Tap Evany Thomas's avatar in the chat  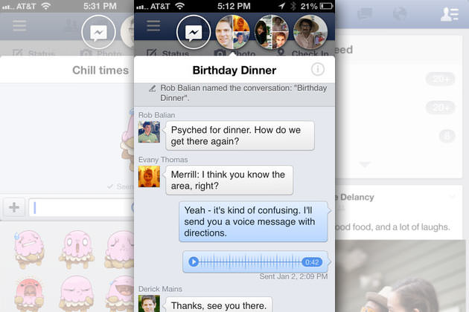[x=149, y=177]
